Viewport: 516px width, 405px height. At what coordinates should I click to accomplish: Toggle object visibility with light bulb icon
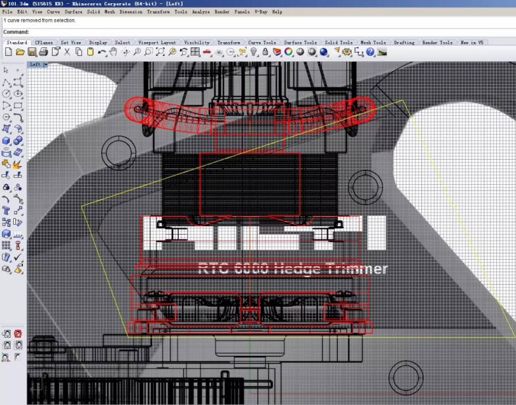[x=254, y=52]
